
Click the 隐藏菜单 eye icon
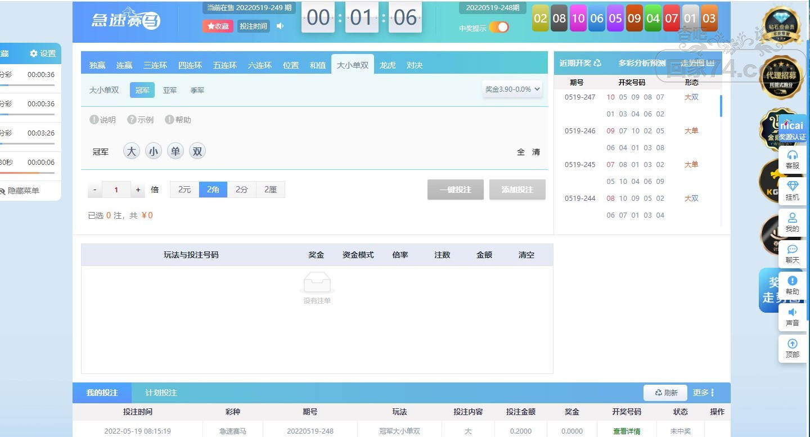(2, 191)
